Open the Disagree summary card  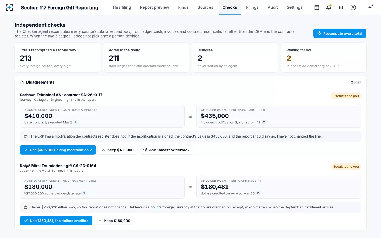tap(235, 58)
